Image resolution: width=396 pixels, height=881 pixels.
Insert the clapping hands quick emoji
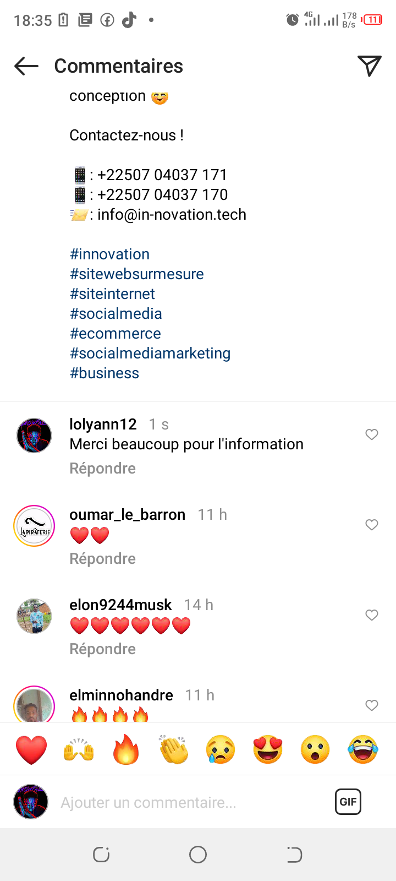173,749
